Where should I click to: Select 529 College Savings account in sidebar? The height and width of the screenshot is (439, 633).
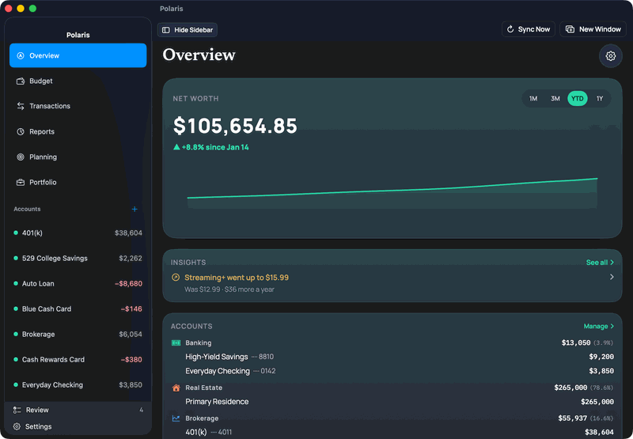tap(78, 258)
